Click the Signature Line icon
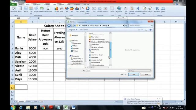 144,10
